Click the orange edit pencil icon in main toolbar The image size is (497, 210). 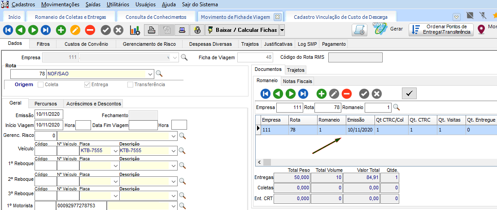coord(75,30)
